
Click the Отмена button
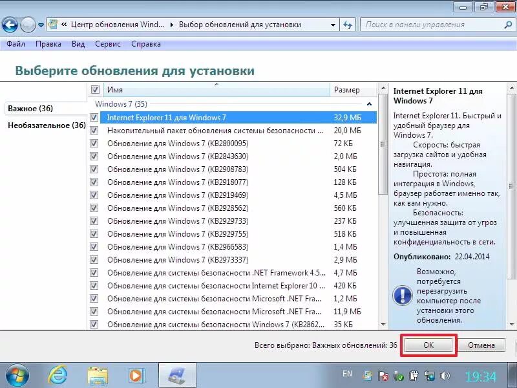(481, 345)
